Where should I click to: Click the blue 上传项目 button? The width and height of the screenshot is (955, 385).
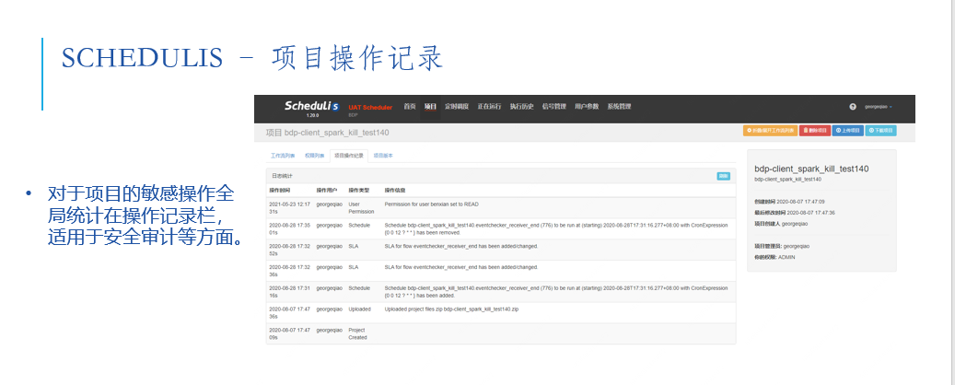tap(848, 131)
